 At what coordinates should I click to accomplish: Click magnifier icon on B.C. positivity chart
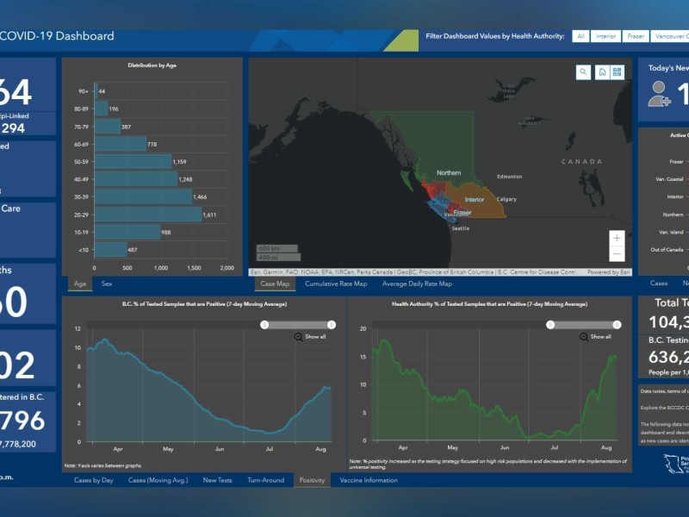pos(298,337)
